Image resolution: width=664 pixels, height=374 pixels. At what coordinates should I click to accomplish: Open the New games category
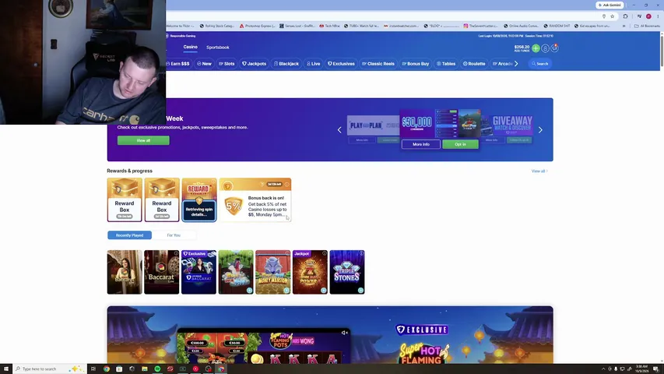(x=204, y=64)
